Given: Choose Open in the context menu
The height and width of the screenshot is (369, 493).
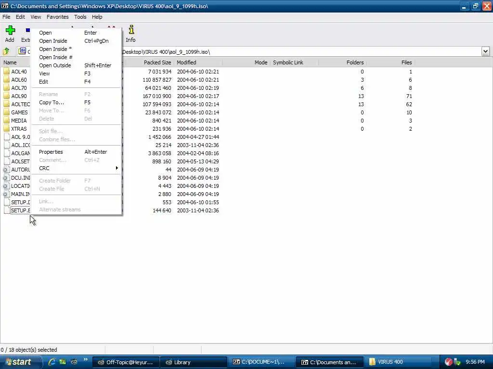Looking at the screenshot, I should point(77,33).
